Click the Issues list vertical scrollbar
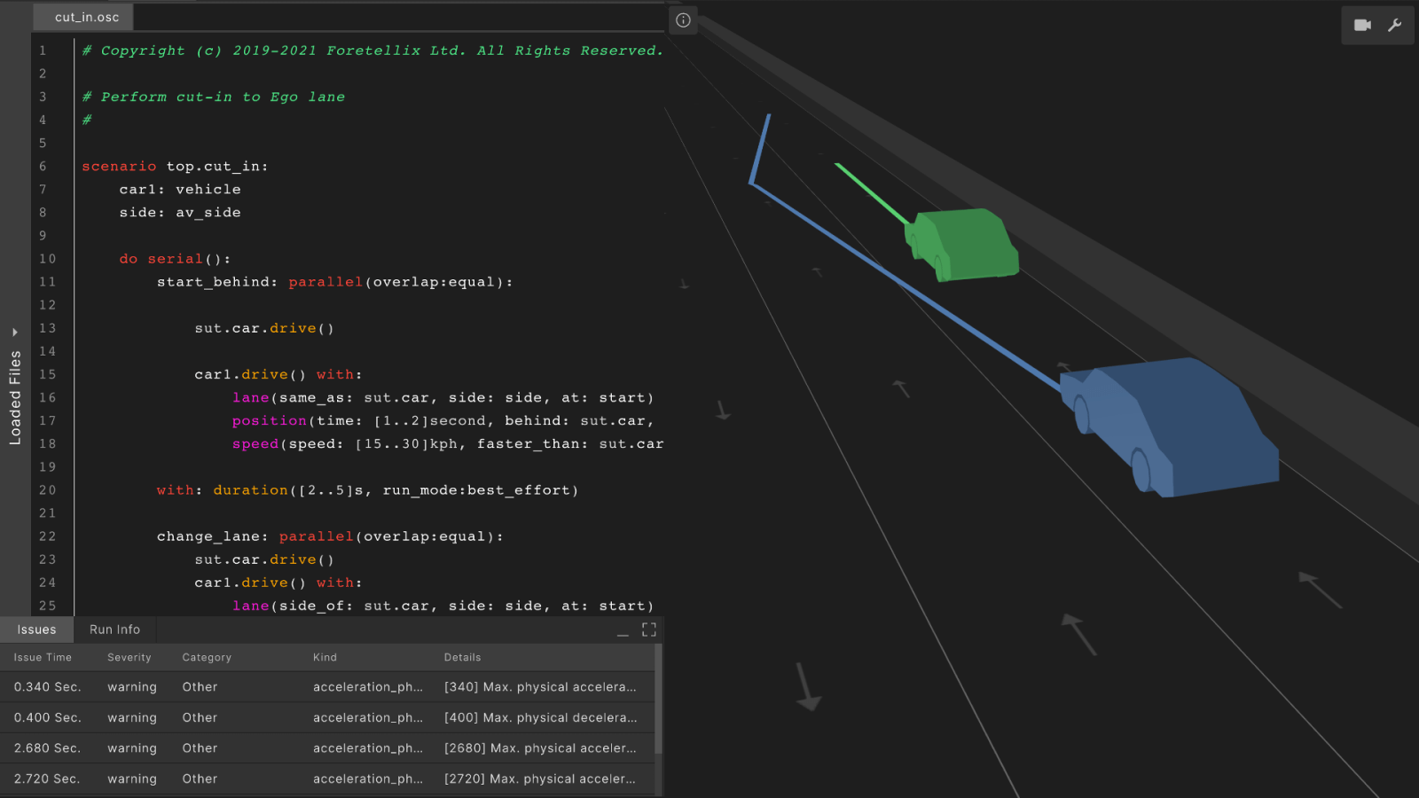This screenshot has width=1419, height=798. click(x=658, y=700)
